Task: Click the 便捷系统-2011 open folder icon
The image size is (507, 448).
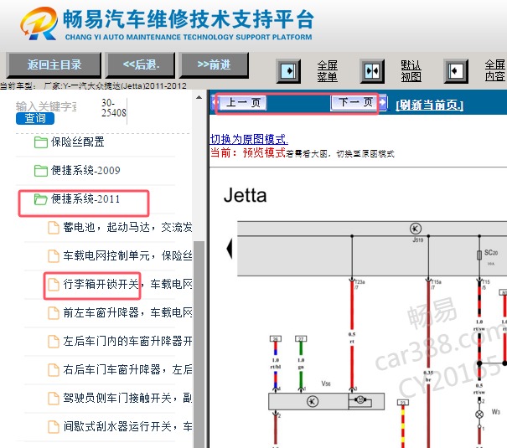Action: (x=41, y=199)
